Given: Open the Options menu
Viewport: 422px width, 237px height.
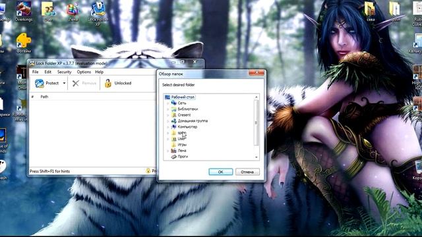Looking at the screenshot, I should coord(84,72).
